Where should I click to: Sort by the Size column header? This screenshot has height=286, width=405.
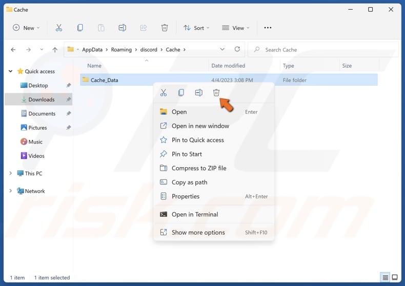pos(347,66)
